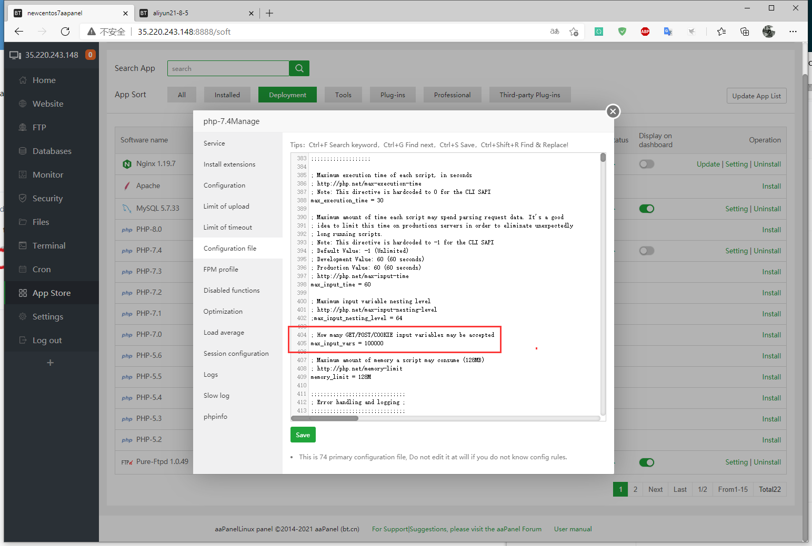Viewport: 812px width, 546px height.
Task: Select the Deployment app sort filter
Action: pos(287,95)
